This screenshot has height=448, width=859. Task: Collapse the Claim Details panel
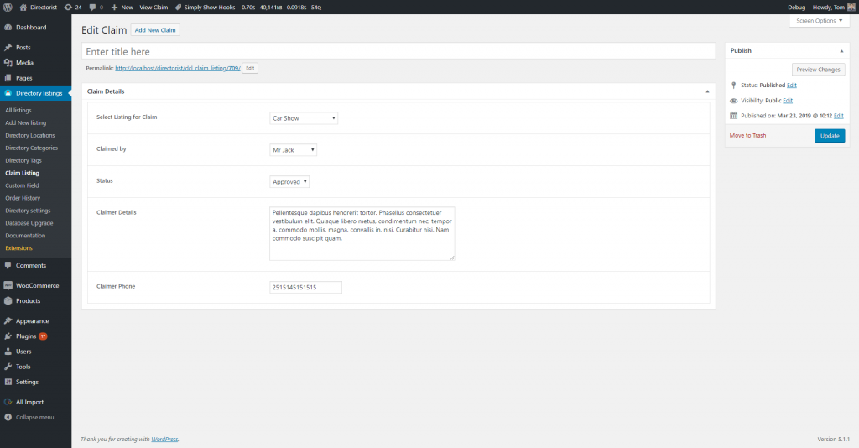(x=705, y=91)
